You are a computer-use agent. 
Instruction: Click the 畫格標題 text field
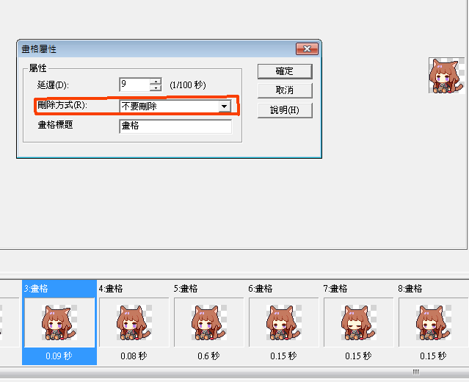[x=175, y=126]
